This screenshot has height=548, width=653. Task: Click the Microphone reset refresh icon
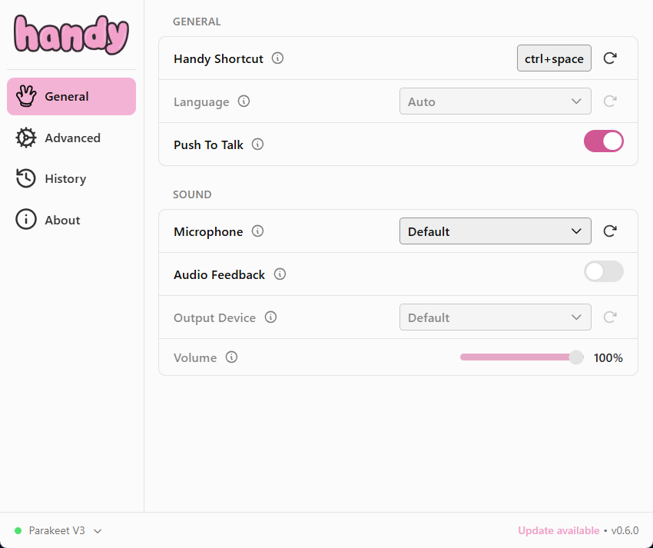[610, 231]
